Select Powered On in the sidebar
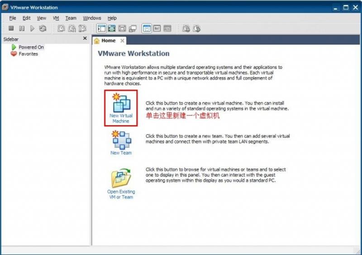The height and width of the screenshot is (255, 362). pos(31,47)
